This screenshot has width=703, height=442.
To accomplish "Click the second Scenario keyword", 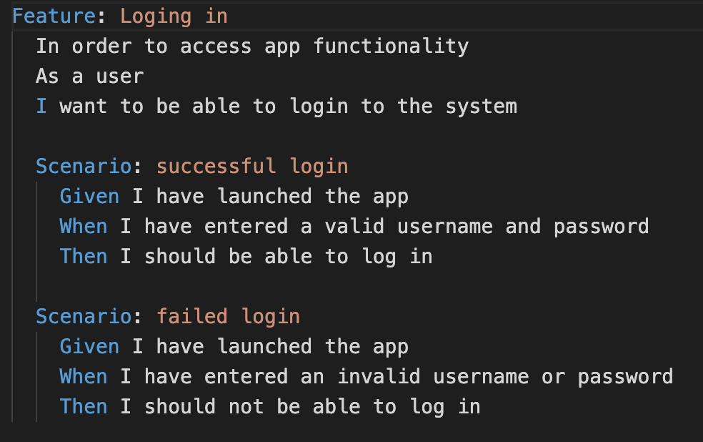I will (x=84, y=317).
